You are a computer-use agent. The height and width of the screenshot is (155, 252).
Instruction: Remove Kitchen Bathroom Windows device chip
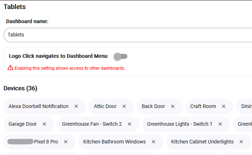(x=154, y=142)
